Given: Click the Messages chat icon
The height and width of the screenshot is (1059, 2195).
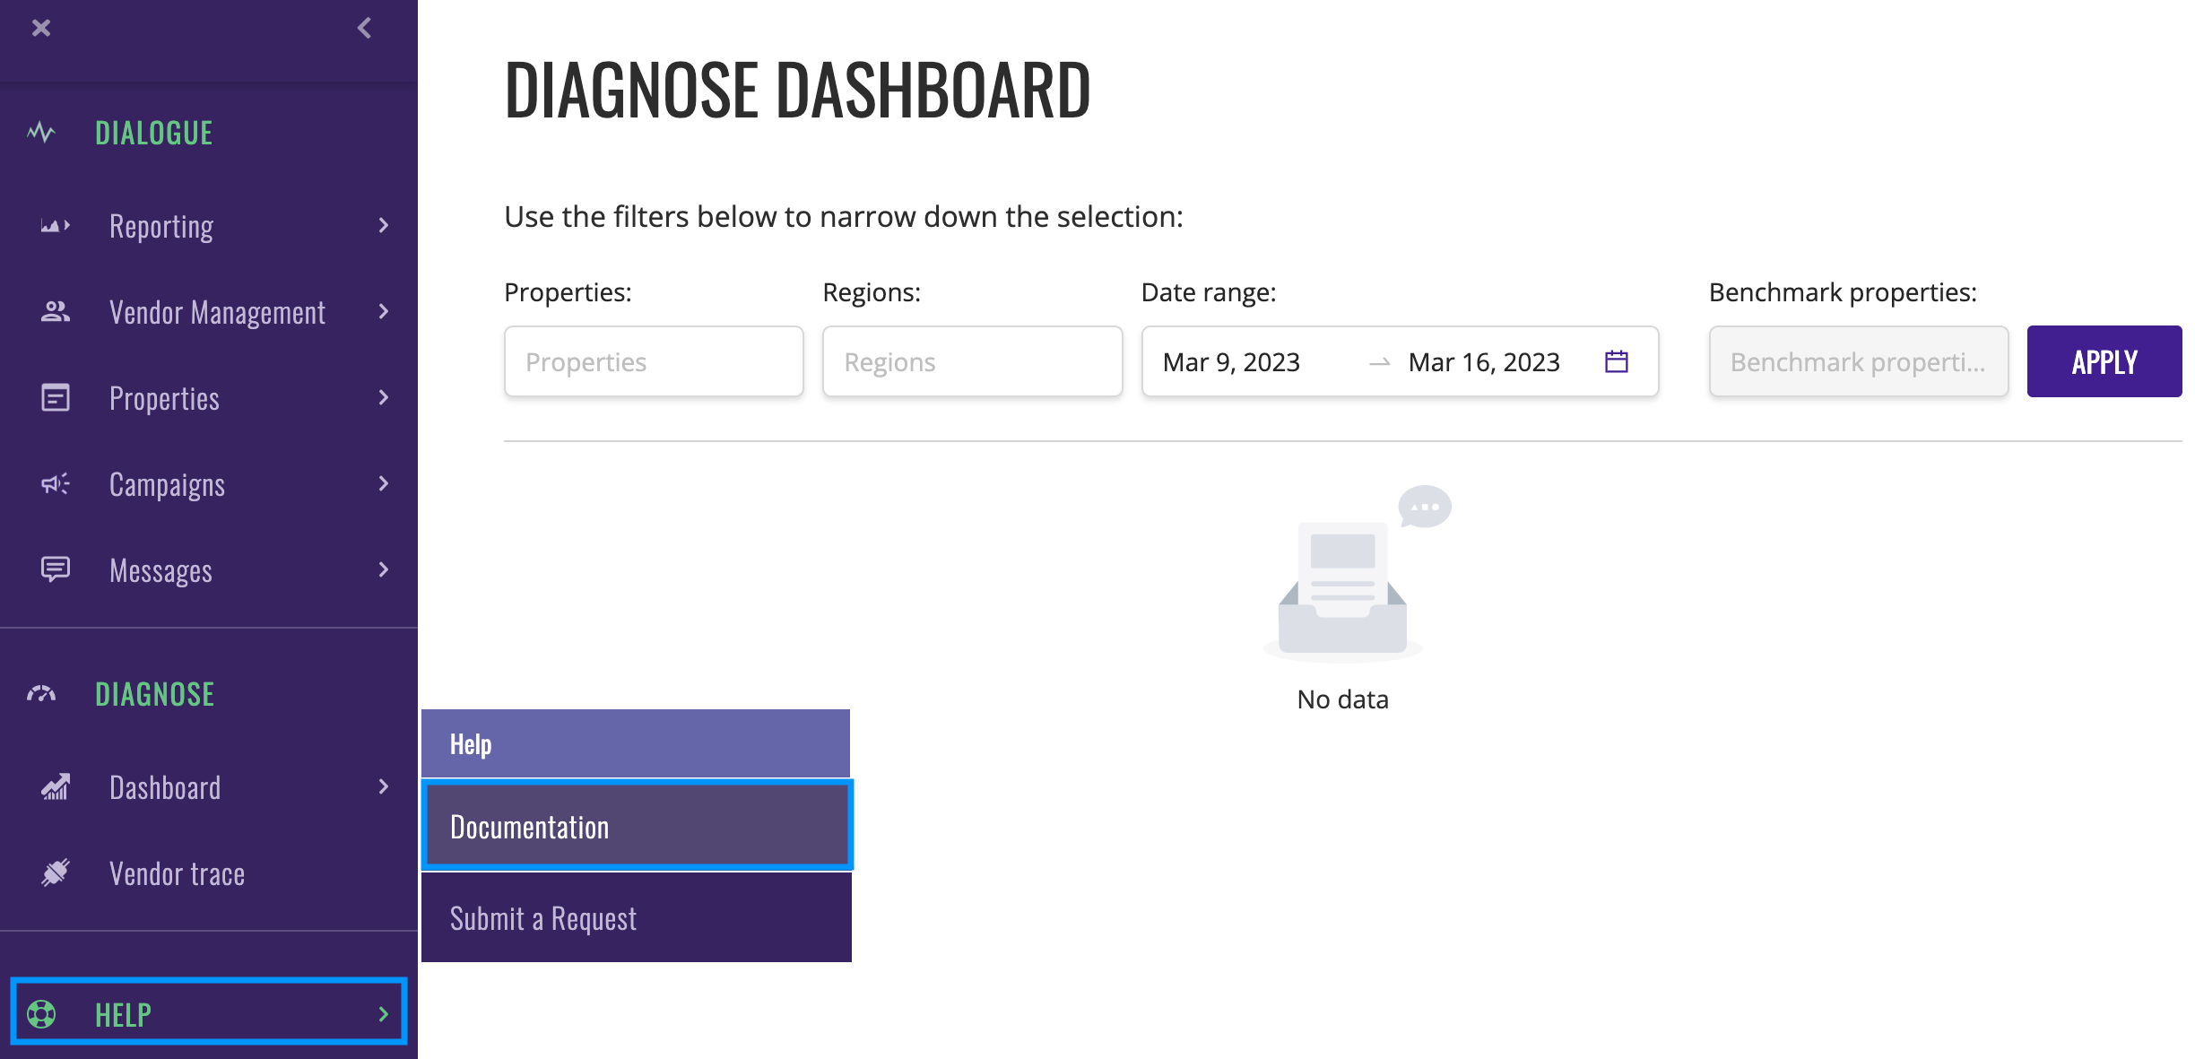Looking at the screenshot, I should point(55,569).
